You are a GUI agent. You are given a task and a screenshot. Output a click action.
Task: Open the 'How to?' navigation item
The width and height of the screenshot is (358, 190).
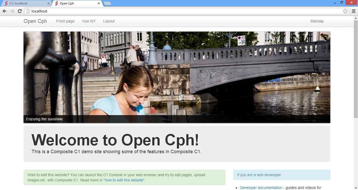[x=89, y=21]
